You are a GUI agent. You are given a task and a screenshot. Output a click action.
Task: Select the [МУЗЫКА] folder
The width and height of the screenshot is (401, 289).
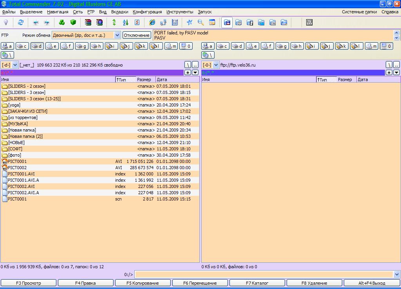coord(100,124)
